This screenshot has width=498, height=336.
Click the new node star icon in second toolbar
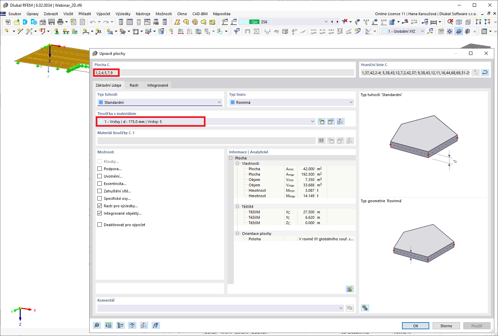[x=7, y=31]
